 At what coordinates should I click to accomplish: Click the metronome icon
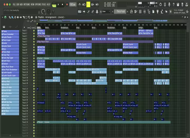pos(79,4)
